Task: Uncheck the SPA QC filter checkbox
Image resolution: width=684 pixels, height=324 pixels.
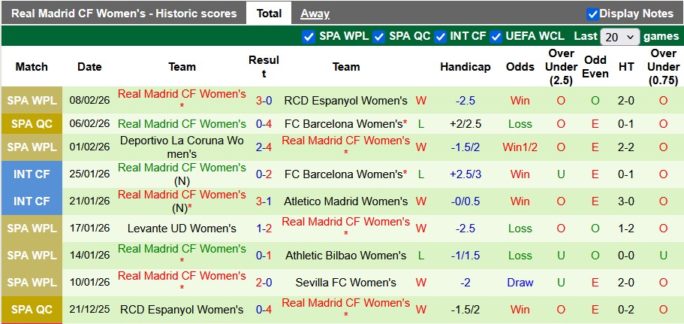Action: (x=379, y=36)
